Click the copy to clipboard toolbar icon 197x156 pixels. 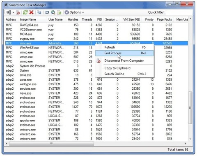tap(39, 12)
